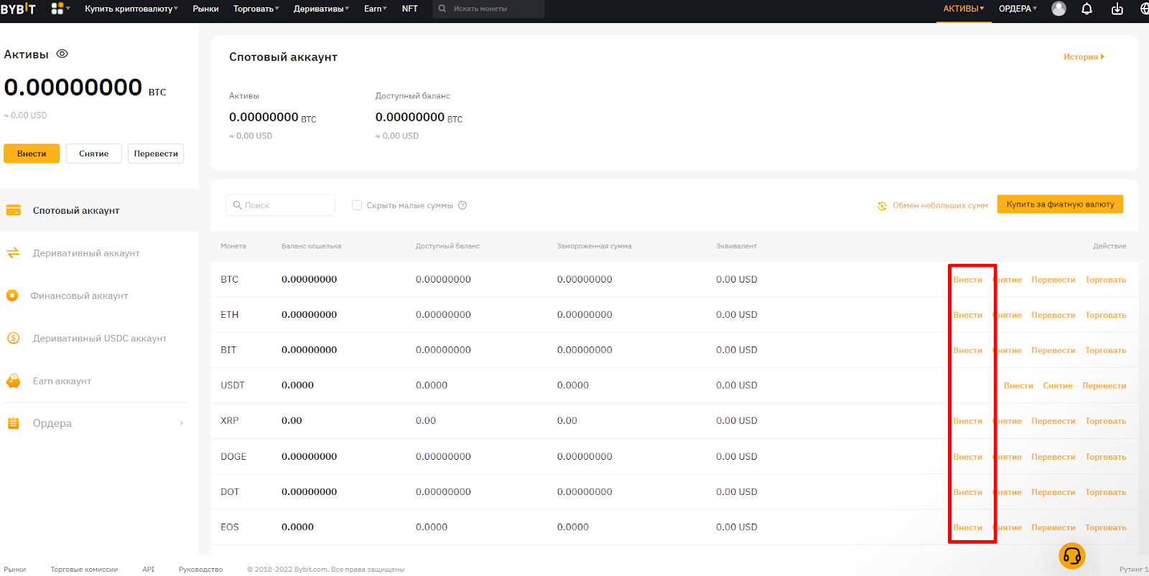Click the yellow Внести button under assets
The image size is (1149, 576).
[x=32, y=154]
